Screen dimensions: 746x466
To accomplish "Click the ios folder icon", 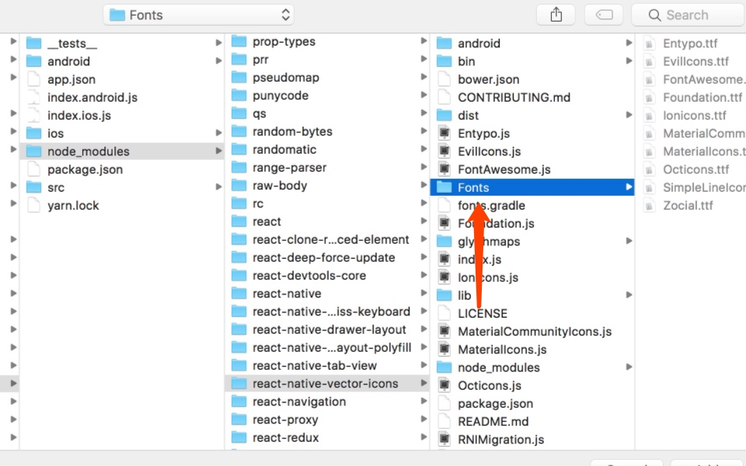I will (33, 133).
